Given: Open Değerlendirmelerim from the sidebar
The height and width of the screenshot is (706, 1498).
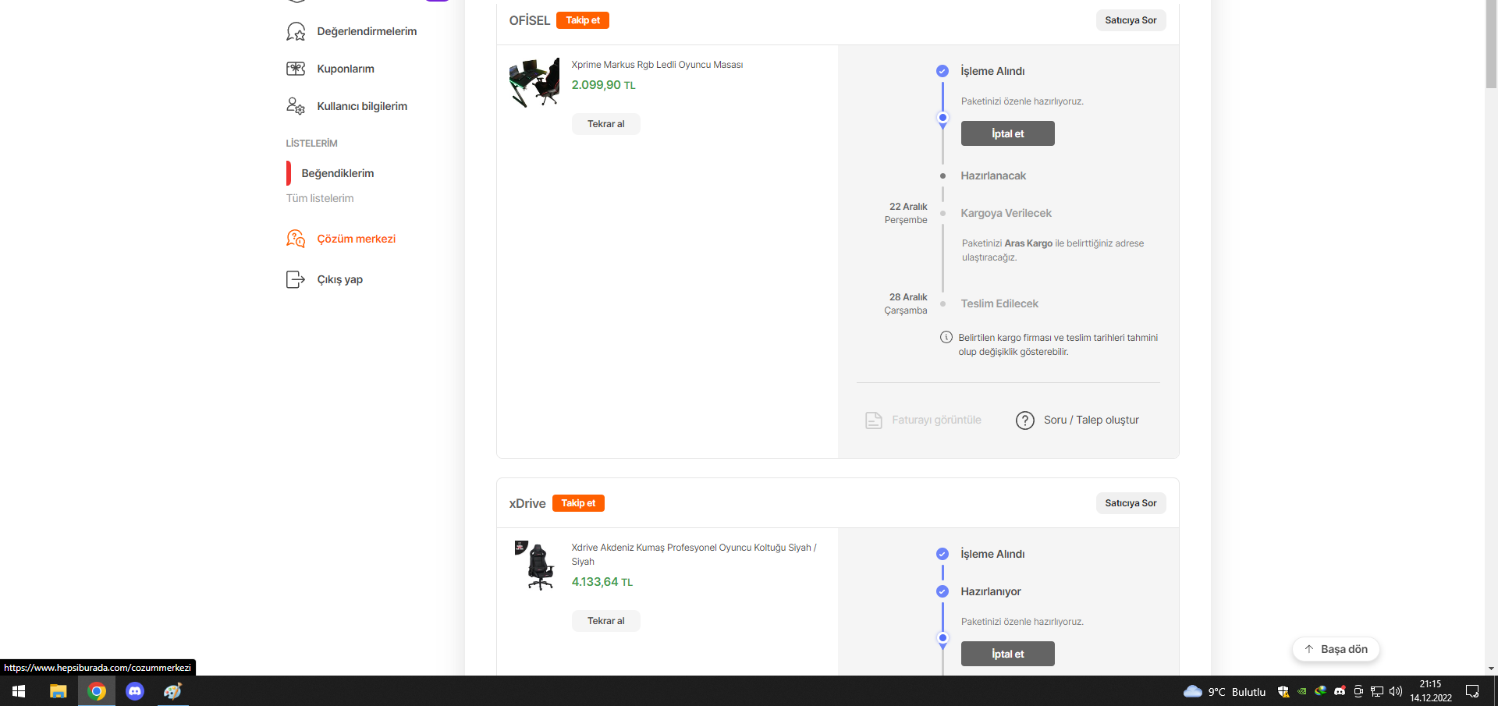Looking at the screenshot, I should pos(367,31).
